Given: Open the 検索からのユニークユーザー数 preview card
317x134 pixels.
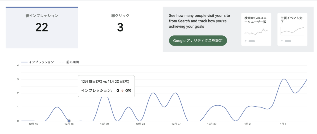Looking at the screenshot, I should 256,29.
